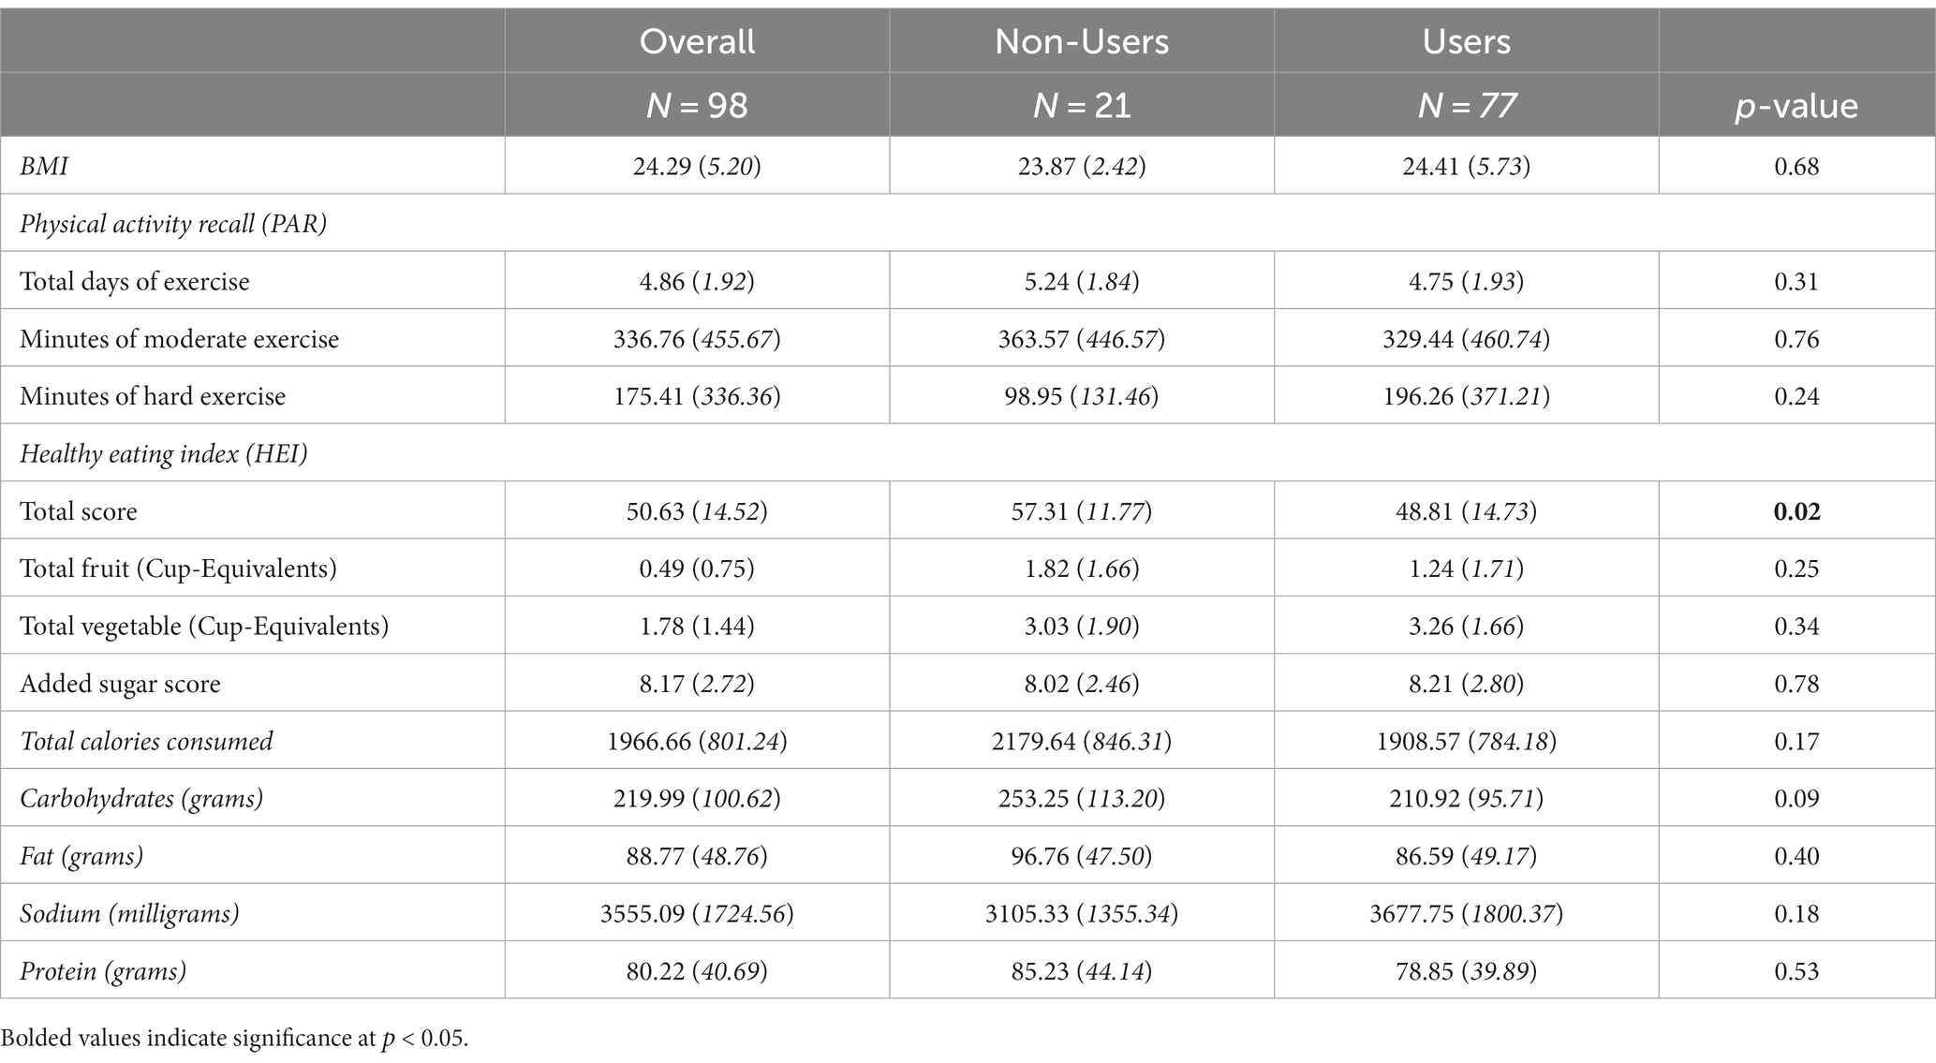Select the N = 21 cell
The width and height of the screenshot is (1936, 1063).
click(1082, 105)
